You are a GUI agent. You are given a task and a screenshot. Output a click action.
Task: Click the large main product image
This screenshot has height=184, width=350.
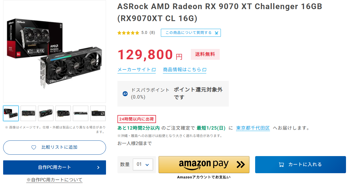[x=55, y=51]
